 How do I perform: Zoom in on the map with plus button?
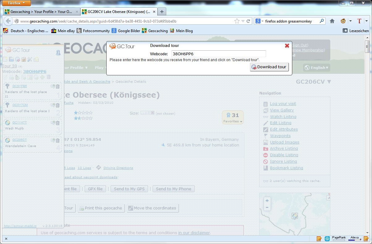click(x=267, y=200)
